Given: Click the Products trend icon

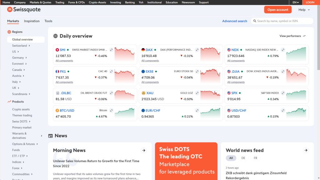Looking at the screenshot, I should [x=9, y=102].
